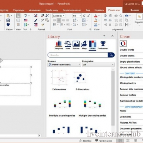Click the increase font size icon
Viewport: 143px width, 143px height.
pyautogui.click(x=84, y=16)
